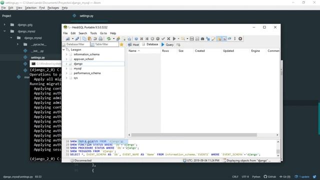Viewport: 320px width, 180px height.
Task: Collapse the django_mysql root folder in Atom
Action: pyautogui.click(x=4, y=31)
